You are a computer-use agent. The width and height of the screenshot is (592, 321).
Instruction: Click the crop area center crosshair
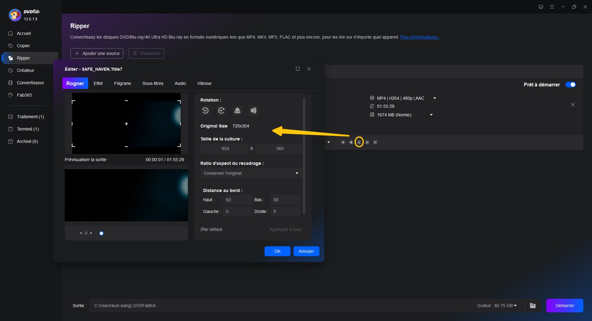click(126, 124)
